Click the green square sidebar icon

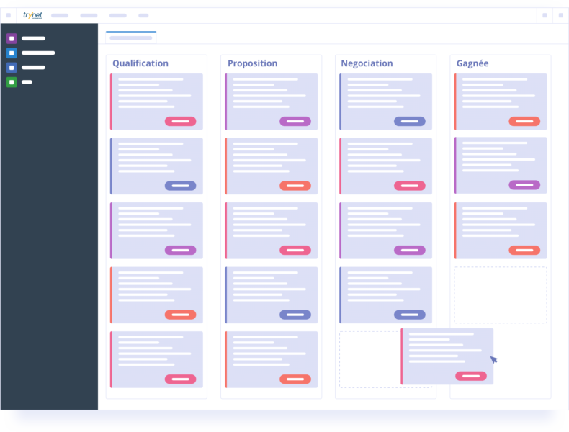click(12, 82)
